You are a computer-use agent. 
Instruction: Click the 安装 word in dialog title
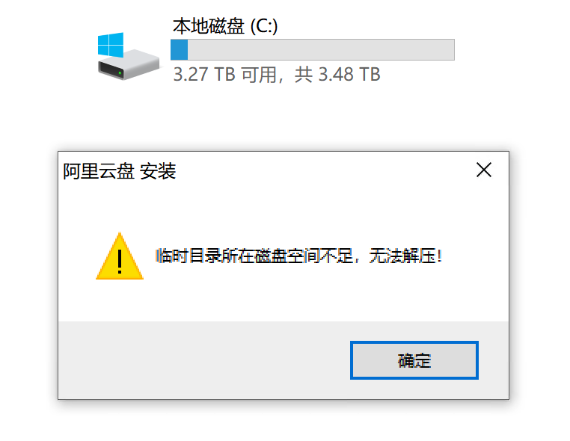[x=158, y=171]
